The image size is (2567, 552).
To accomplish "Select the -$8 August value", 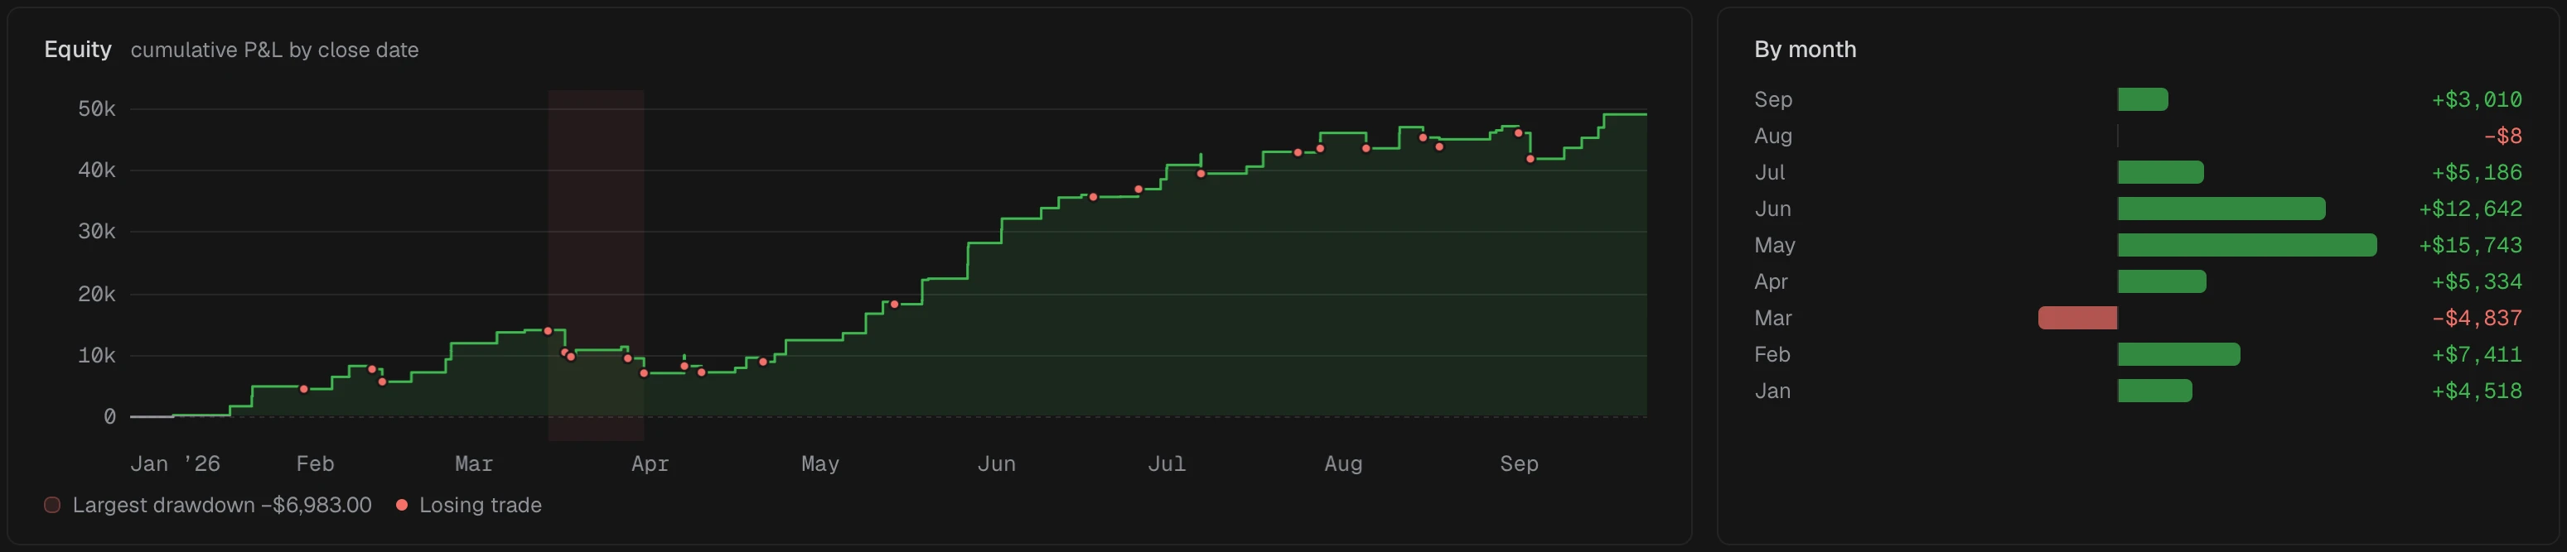I will click(x=2502, y=137).
